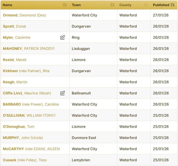Viewport: 178px width, 166px height.
Task: Sort table by Town column icon
Action: 112,5
